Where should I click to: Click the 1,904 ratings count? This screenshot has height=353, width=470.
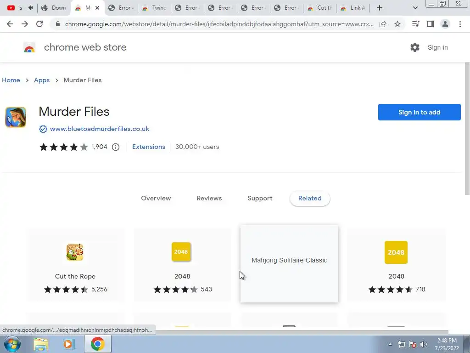coord(99,147)
